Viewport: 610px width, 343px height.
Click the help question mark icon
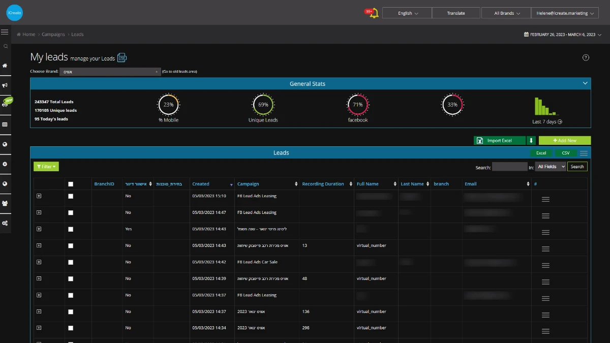pyautogui.click(x=586, y=57)
